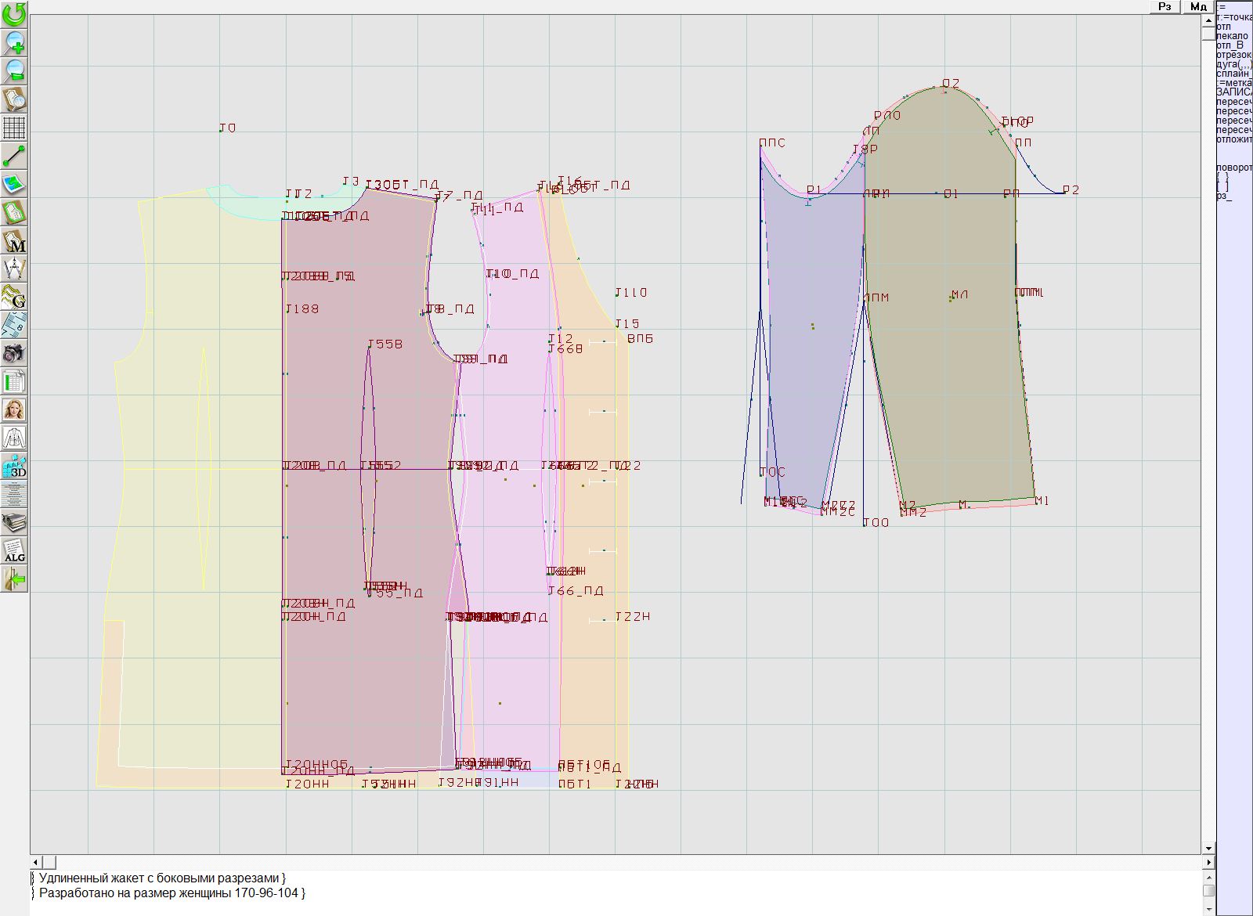
Task: Open the ALG algorithm document
Action: point(14,551)
